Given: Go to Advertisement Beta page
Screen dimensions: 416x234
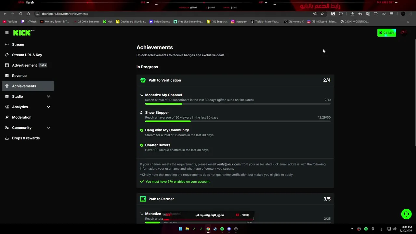Looking at the screenshot, I should pyautogui.click(x=28, y=65).
